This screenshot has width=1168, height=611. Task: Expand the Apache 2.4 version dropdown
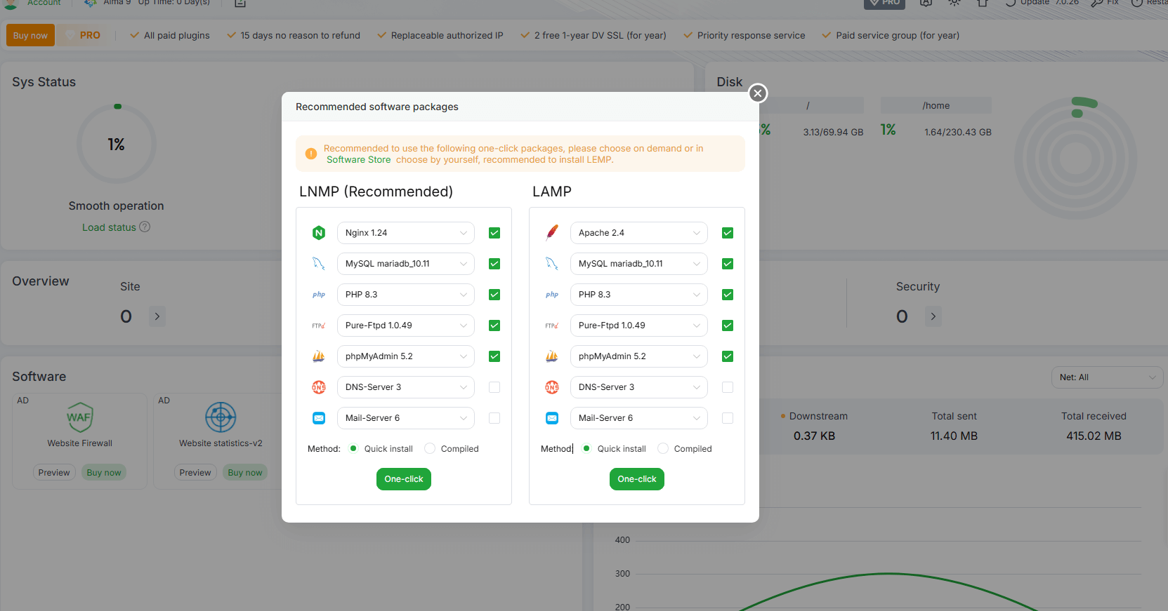[x=638, y=233]
